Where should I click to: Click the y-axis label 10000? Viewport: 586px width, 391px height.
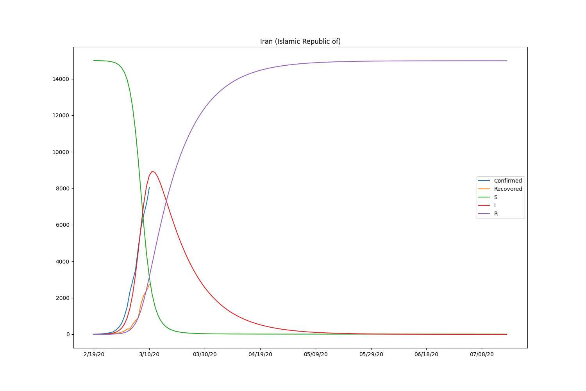click(62, 152)
